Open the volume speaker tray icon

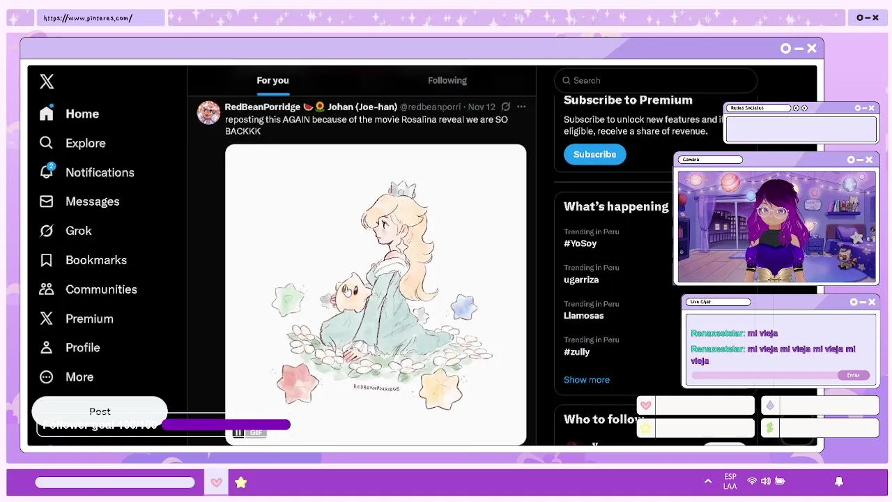click(766, 481)
